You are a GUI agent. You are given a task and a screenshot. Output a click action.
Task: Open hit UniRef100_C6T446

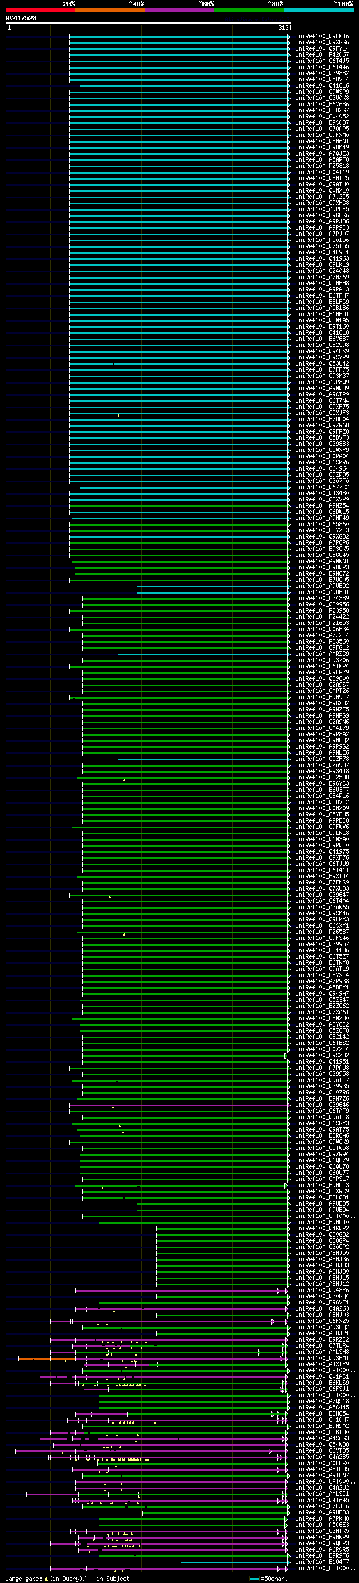click(x=322, y=67)
